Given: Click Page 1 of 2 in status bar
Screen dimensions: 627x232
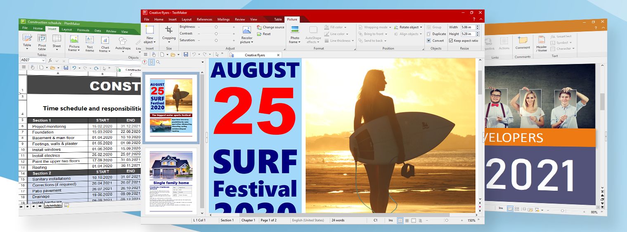Looking at the screenshot, I should click(269, 220).
